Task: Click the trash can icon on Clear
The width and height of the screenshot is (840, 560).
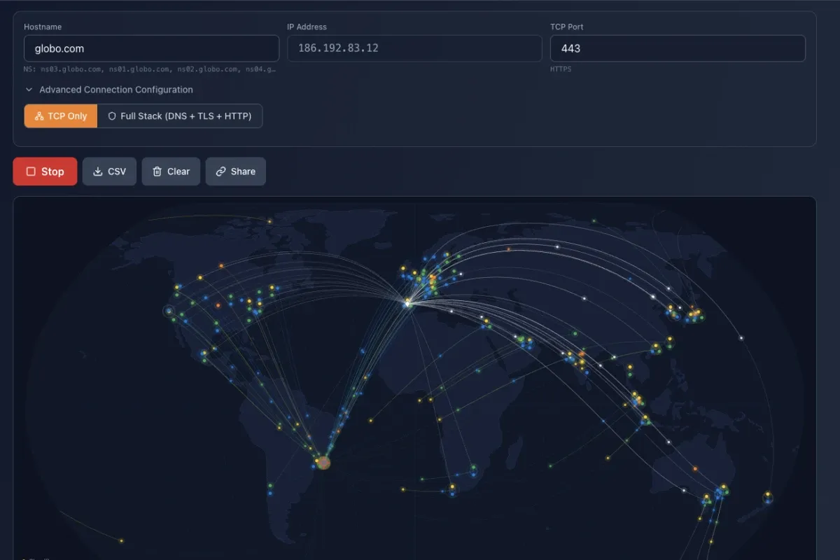Action: [x=157, y=171]
